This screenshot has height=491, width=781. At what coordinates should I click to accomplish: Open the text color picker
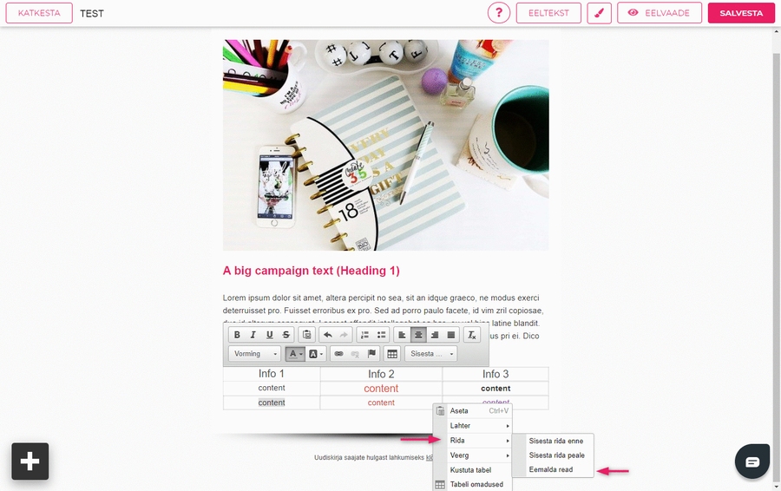tap(295, 354)
